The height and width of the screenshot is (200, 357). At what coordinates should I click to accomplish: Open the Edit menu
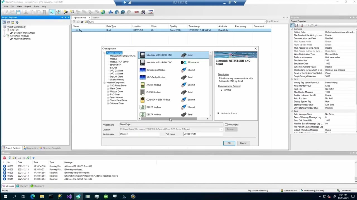pos(12,6)
